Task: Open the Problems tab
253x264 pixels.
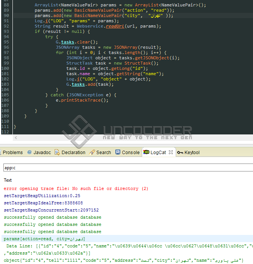Action: click(12, 153)
